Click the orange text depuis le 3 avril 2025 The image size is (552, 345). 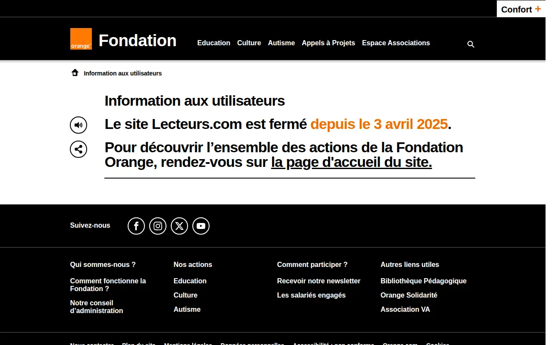pos(379,124)
